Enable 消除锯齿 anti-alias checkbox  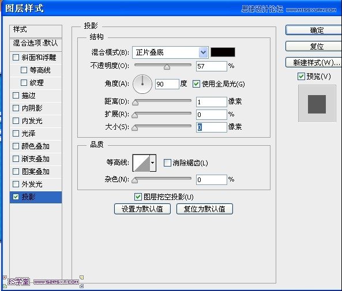click(x=167, y=162)
